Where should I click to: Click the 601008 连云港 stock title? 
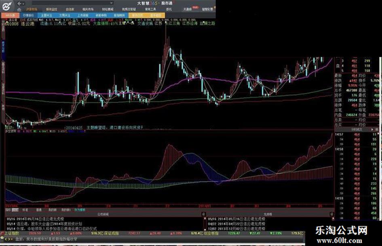pos(20,23)
